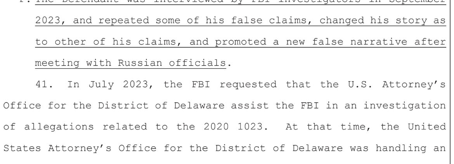Click the word "handling" in the last line
This screenshot has width=454, height=164.
tap(401, 148)
